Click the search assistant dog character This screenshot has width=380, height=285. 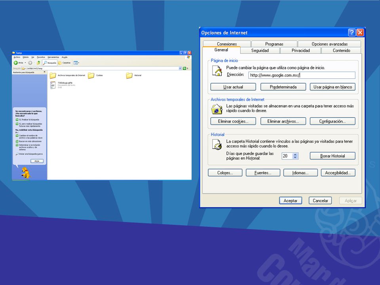(x=26, y=173)
